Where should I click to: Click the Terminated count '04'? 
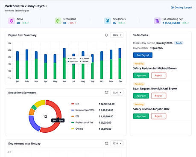pyautogui.click(x=65, y=23)
